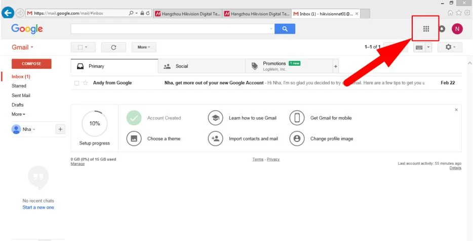473x241 pixels.
Task: Click the notifications bell icon
Action: pos(442,29)
